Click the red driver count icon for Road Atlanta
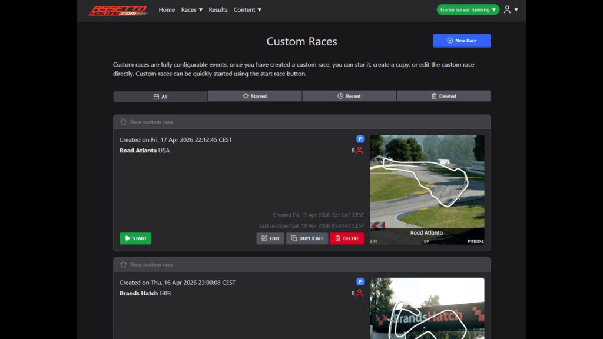The width and height of the screenshot is (603, 339). click(360, 150)
